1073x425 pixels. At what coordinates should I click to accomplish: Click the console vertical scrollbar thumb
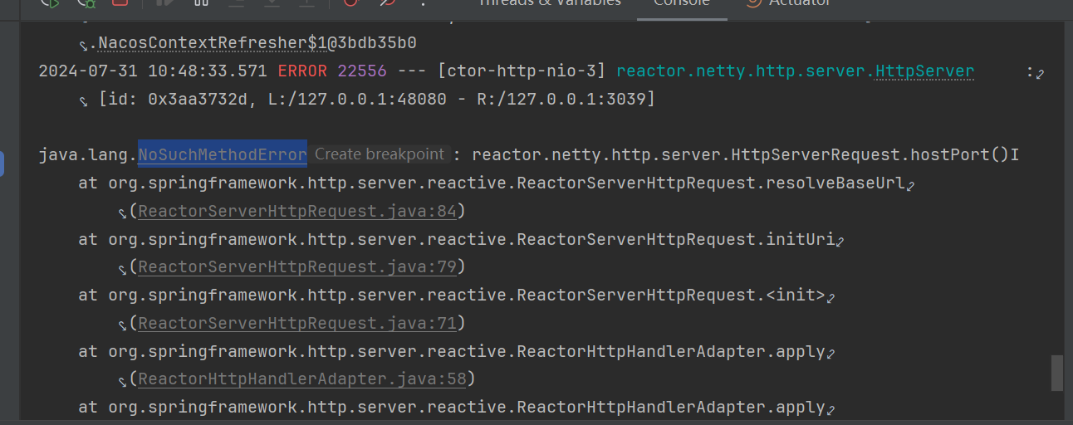pyautogui.click(x=1056, y=373)
